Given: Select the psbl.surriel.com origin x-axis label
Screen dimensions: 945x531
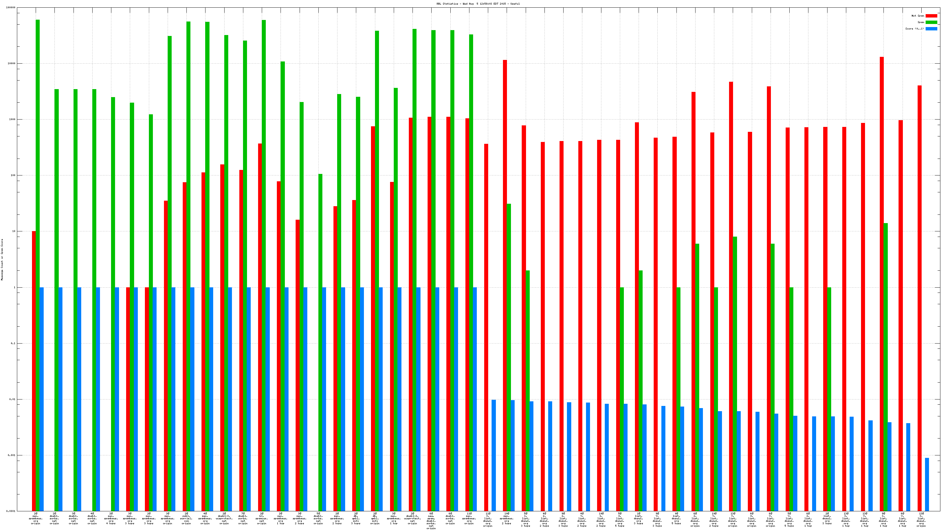Looking at the screenshot, I should (186, 518).
